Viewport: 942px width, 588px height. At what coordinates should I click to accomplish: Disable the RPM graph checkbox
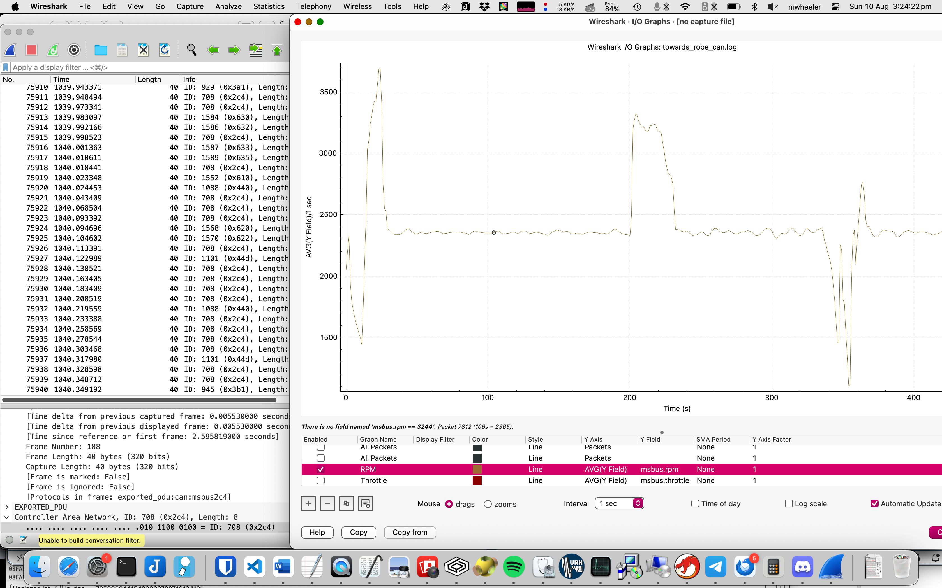[x=321, y=469]
